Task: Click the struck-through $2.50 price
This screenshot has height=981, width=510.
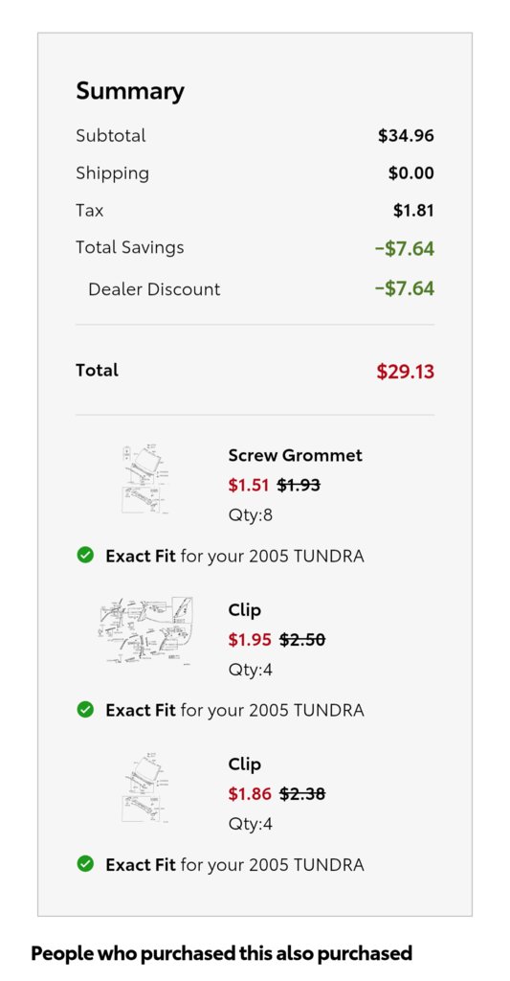Action: pos(302,639)
